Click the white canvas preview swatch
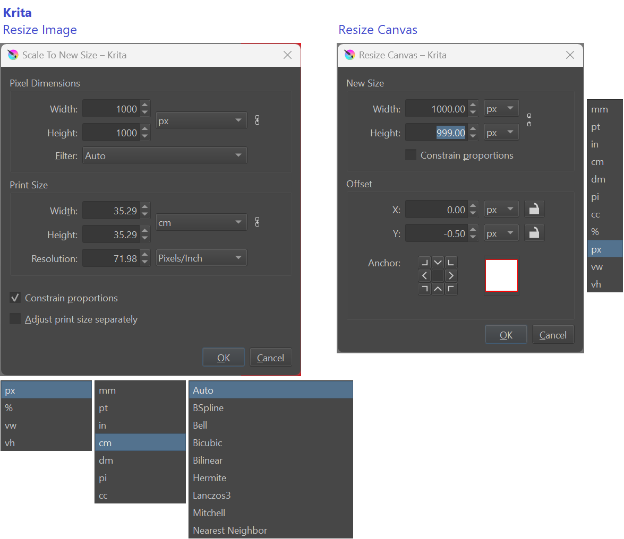This screenshot has height=539, width=624. tap(501, 275)
